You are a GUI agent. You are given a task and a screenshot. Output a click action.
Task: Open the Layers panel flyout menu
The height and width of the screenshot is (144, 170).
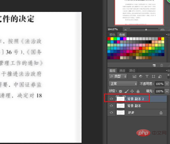point(168,70)
